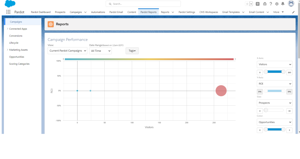Expand the Email Templates dropdown chevron
300x159 pixels.
coord(243,12)
